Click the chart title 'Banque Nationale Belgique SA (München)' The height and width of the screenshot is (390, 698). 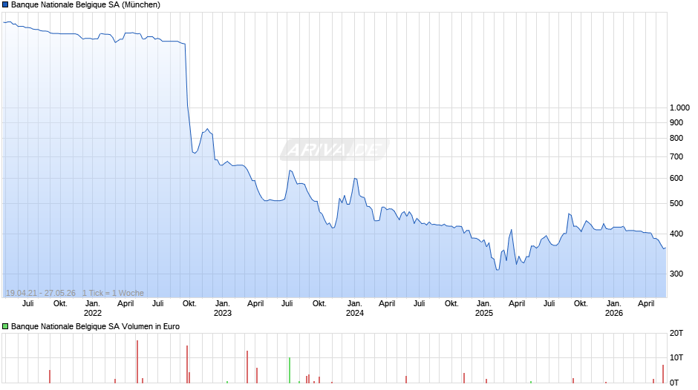(x=85, y=5)
